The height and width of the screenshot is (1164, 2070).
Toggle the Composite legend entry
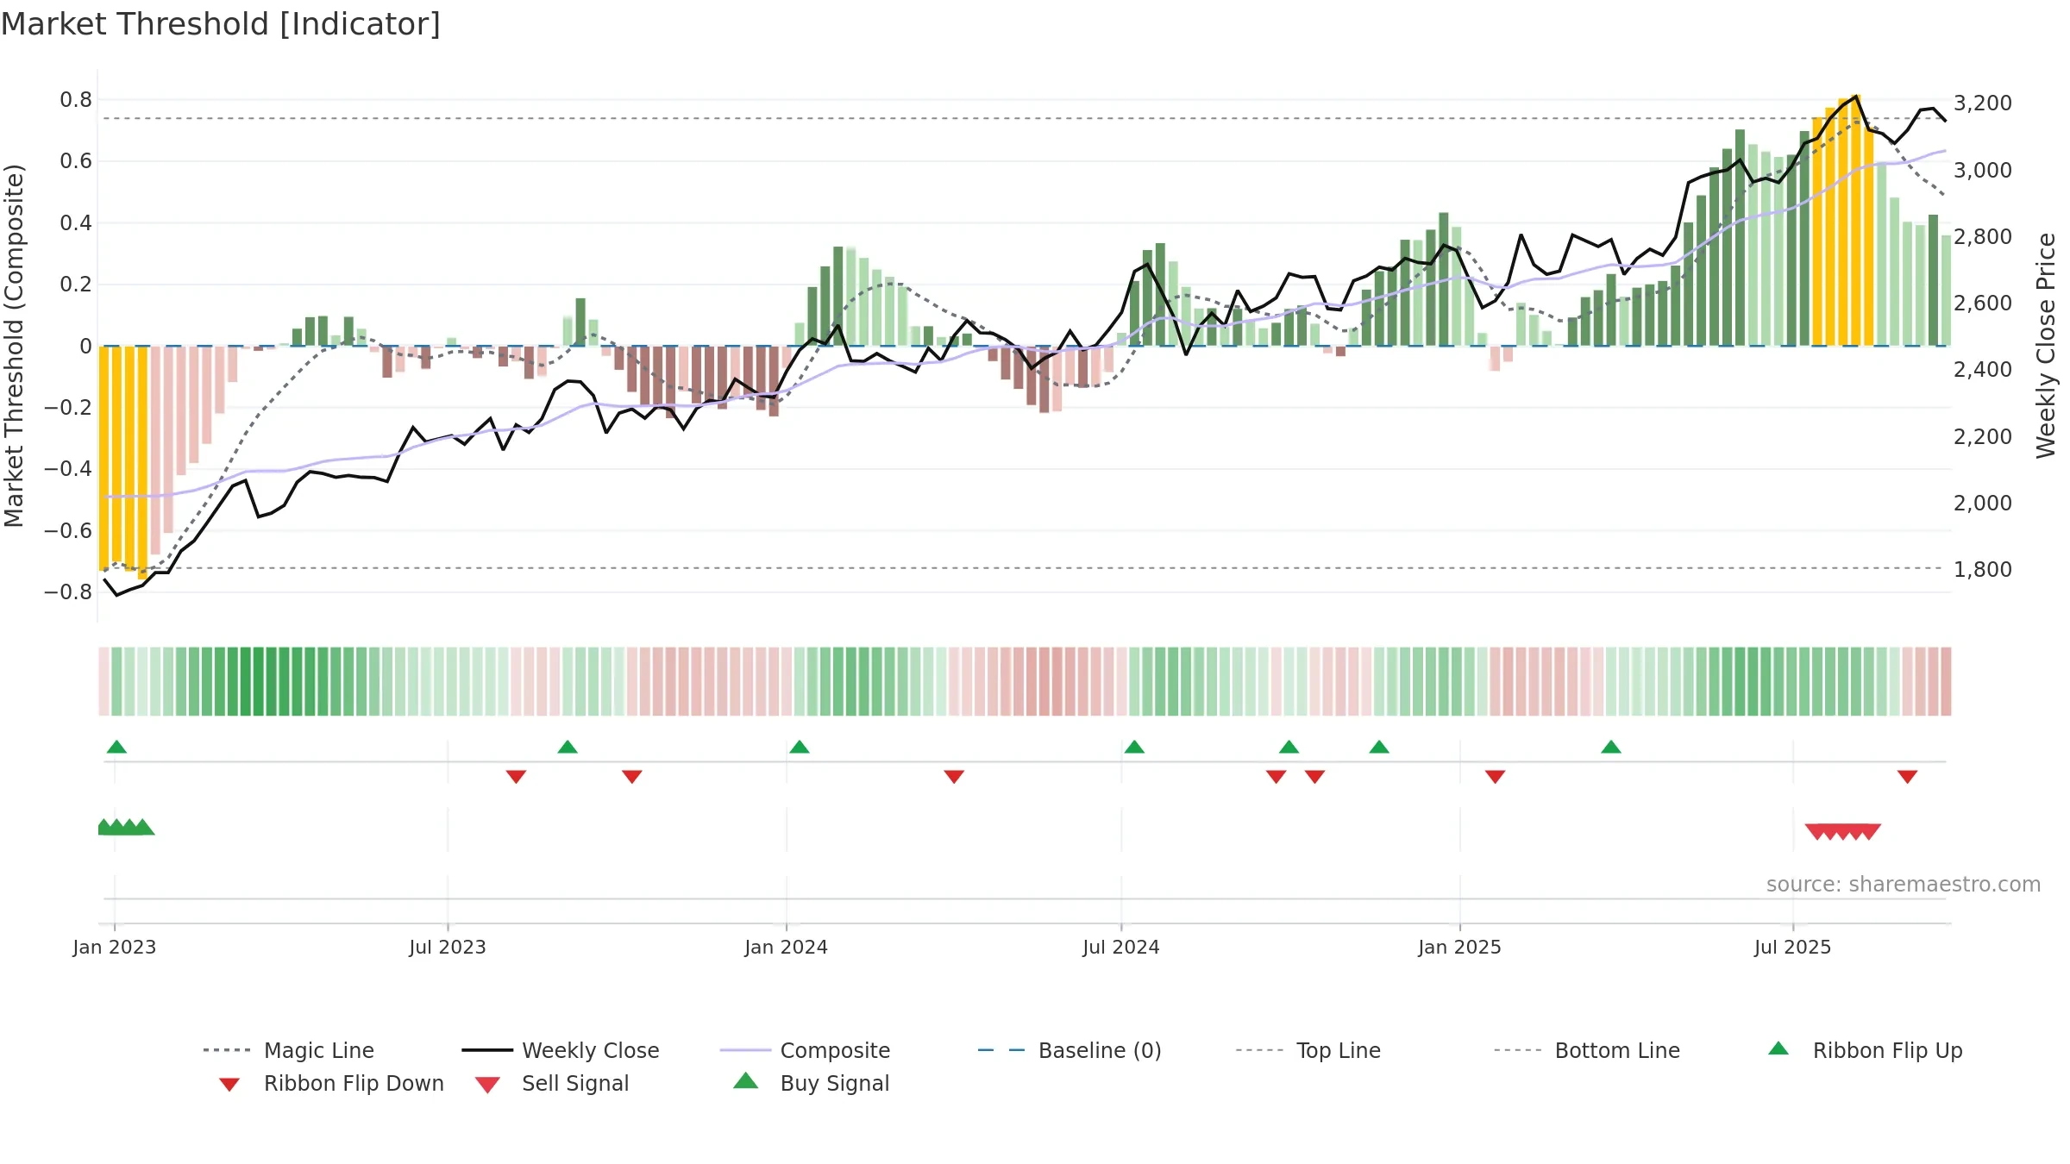point(805,1050)
